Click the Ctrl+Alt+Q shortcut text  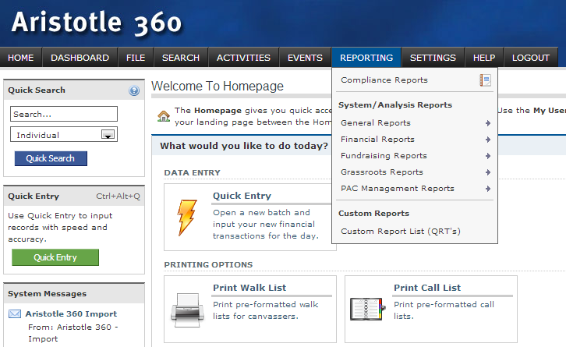click(x=118, y=196)
